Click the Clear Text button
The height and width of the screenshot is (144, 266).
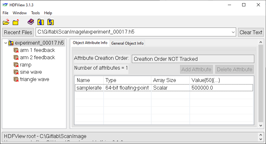[x=251, y=32]
